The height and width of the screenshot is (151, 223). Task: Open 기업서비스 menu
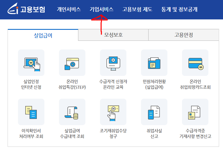click(x=102, y=9)
